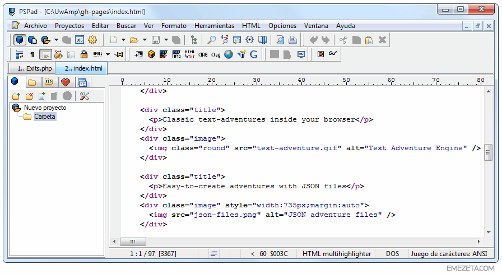
Task: Open project settings gear icon
Action: pos(92,40)
